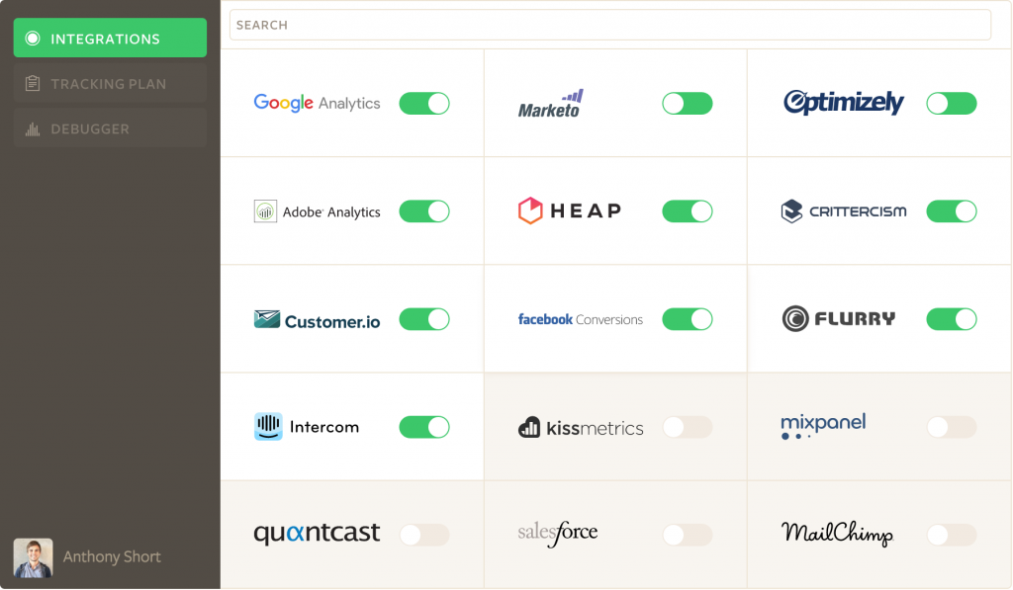Click the Adobe Analytics logo icon

tap(265, 211)
